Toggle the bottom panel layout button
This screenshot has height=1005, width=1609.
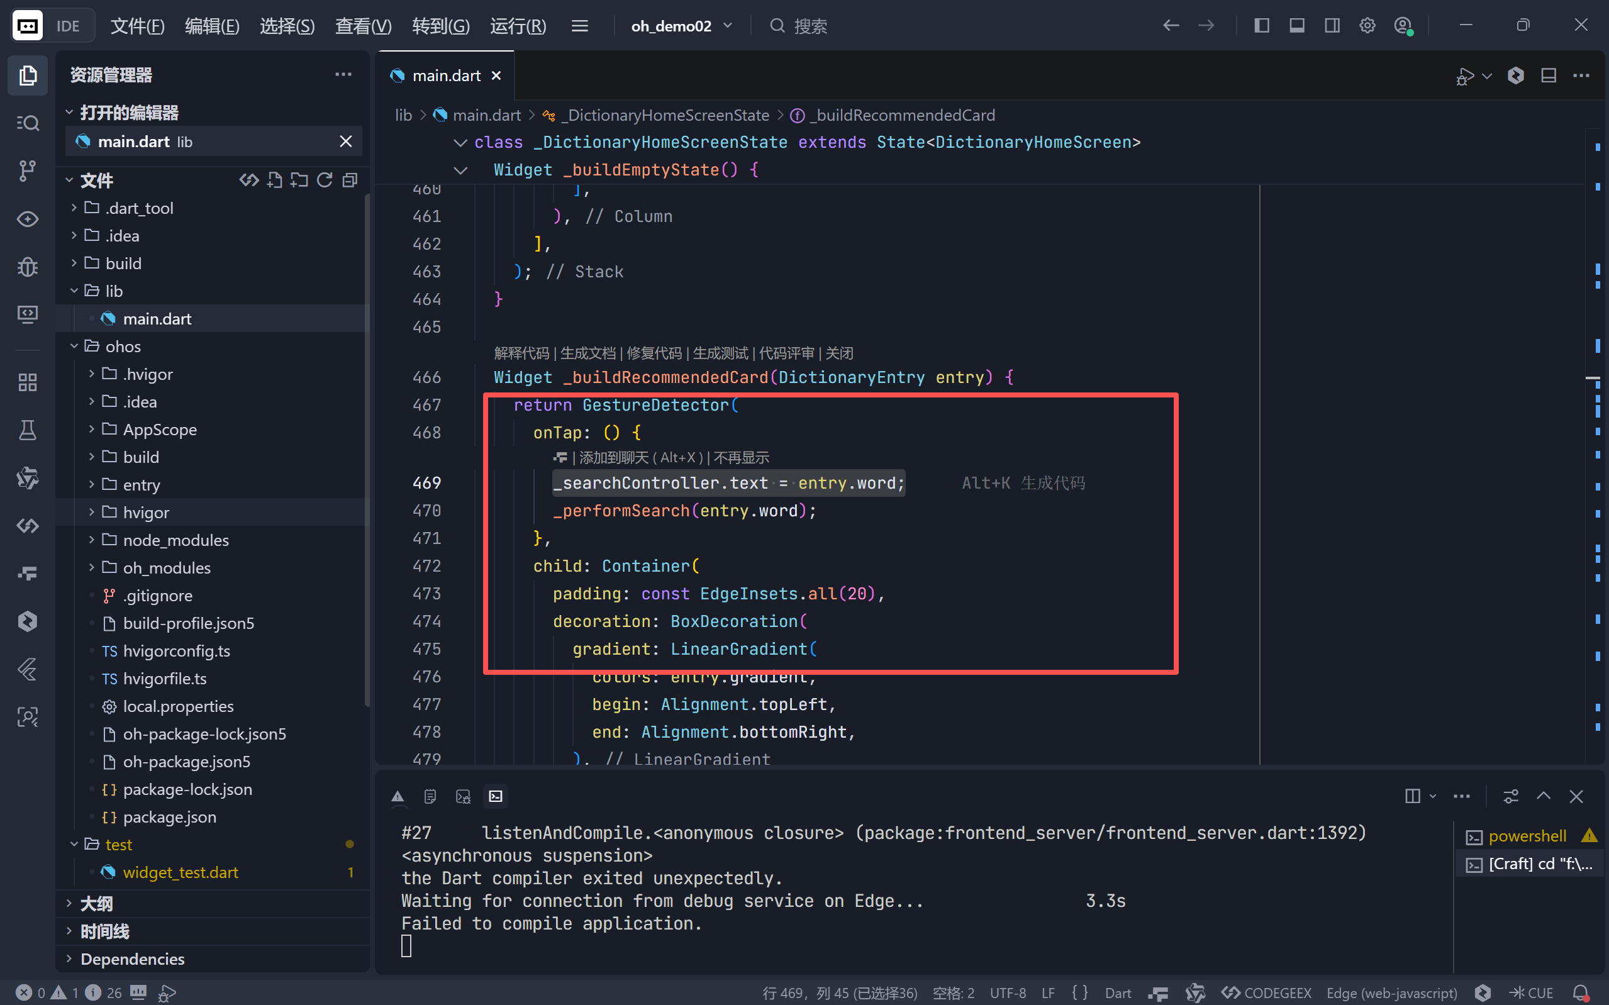click(1296, 26)
